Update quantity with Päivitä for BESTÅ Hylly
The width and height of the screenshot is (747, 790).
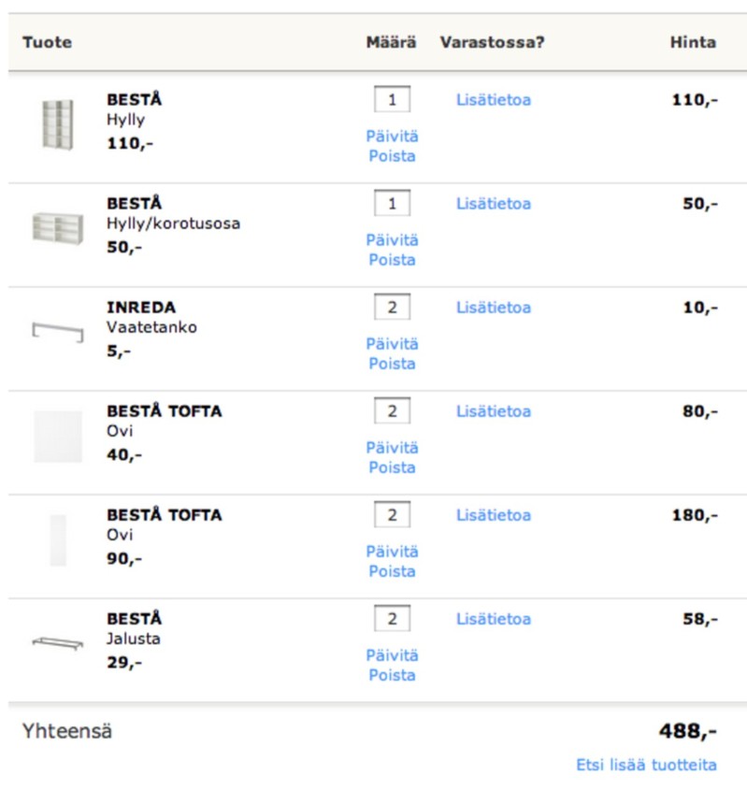coord(392,136)
